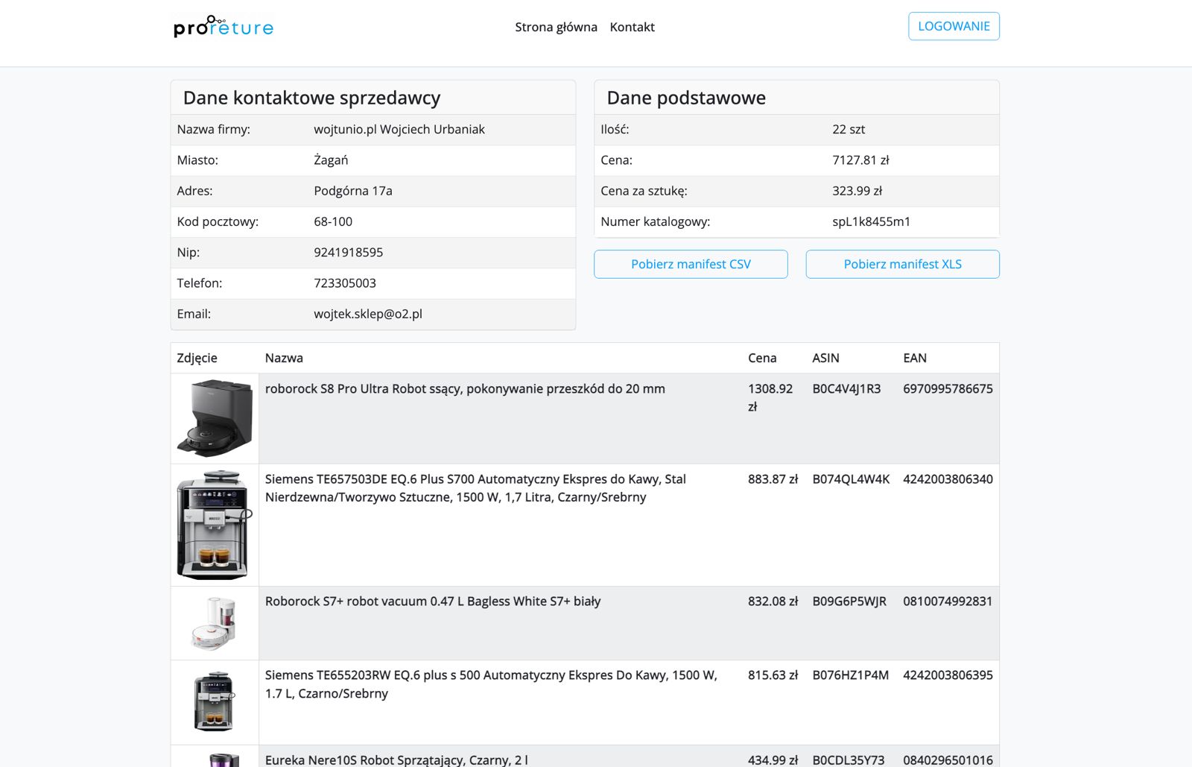The height and width of the screenshot is (767, 1192).
Task: Select ASIN B0CDL35Y73
Action: (849, 760)
